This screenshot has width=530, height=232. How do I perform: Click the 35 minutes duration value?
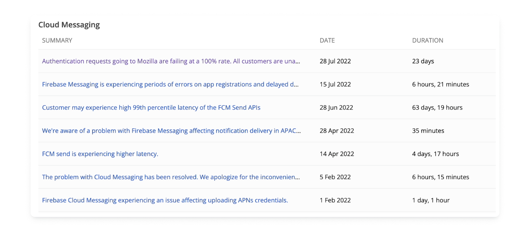[428, 131]
